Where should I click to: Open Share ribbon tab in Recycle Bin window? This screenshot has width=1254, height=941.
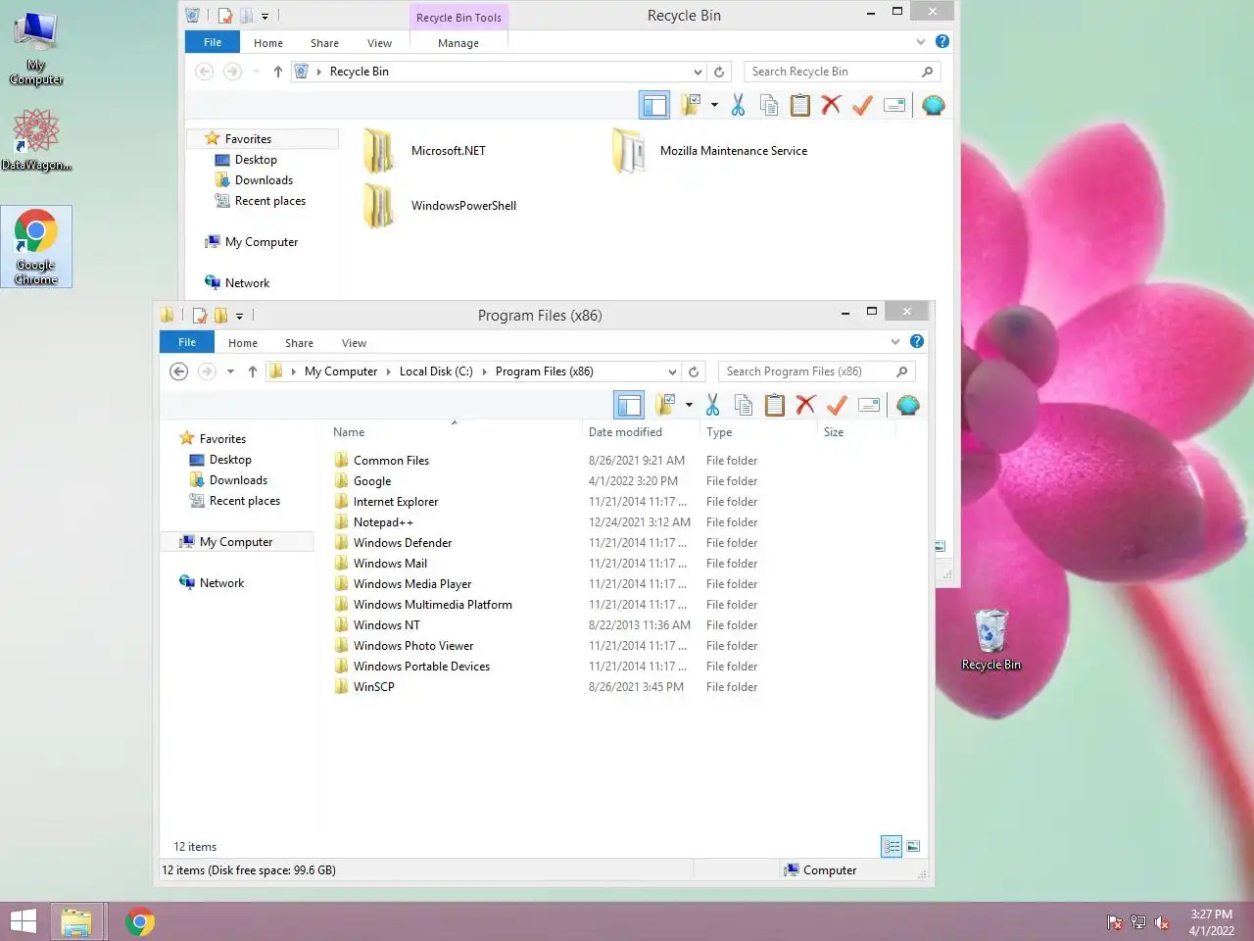[x=324, y=43]
